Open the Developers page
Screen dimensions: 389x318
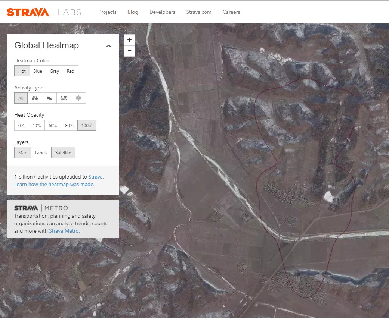pos(162,12)
